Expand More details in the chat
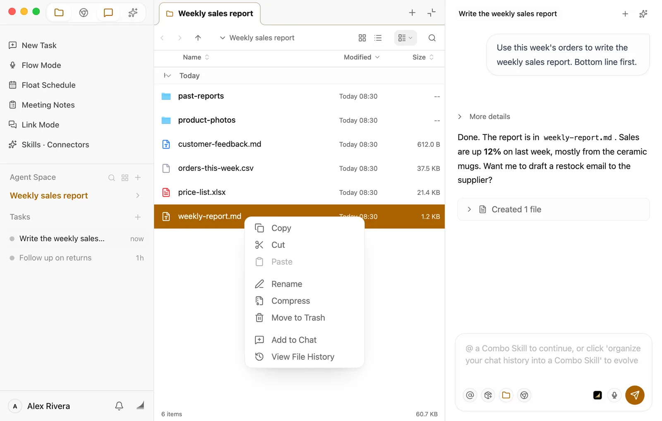This screenshot has height=421, width=662. coord(484,117)
